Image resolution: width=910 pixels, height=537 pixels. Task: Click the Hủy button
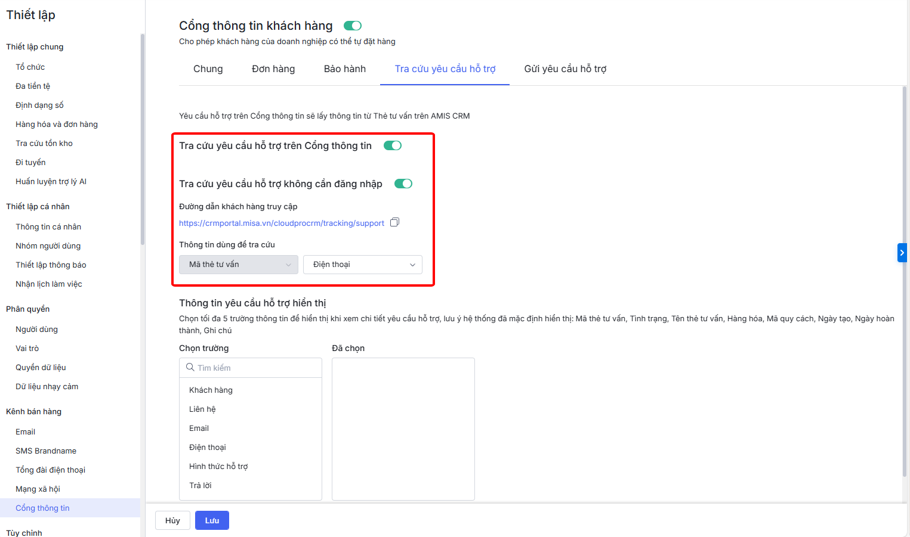pos(172,520)
